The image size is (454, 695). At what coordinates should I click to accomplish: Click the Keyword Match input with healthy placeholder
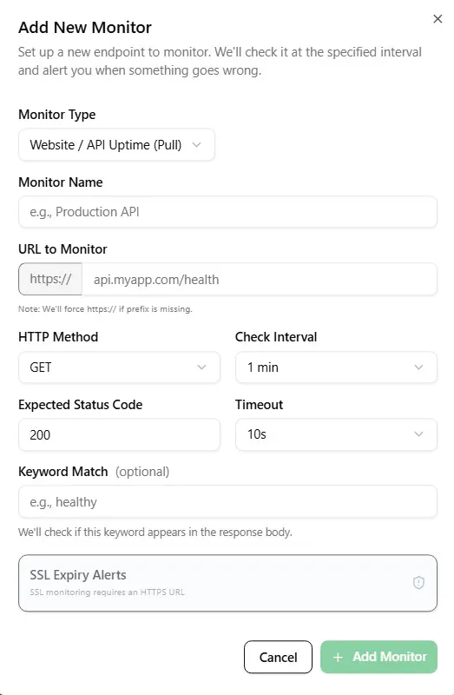point(227,502)
